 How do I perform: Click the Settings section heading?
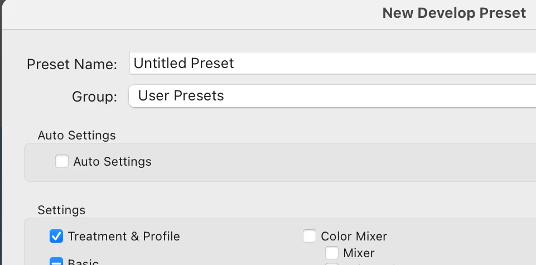pyautogui.click(x=61, y=210)
